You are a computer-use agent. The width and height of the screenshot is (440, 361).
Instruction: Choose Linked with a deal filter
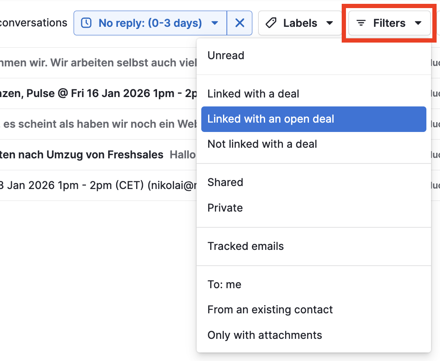[253, 94]
